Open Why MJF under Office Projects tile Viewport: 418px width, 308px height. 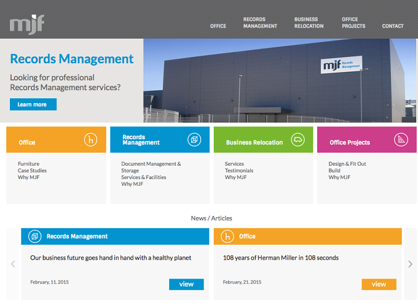[339, 177]
